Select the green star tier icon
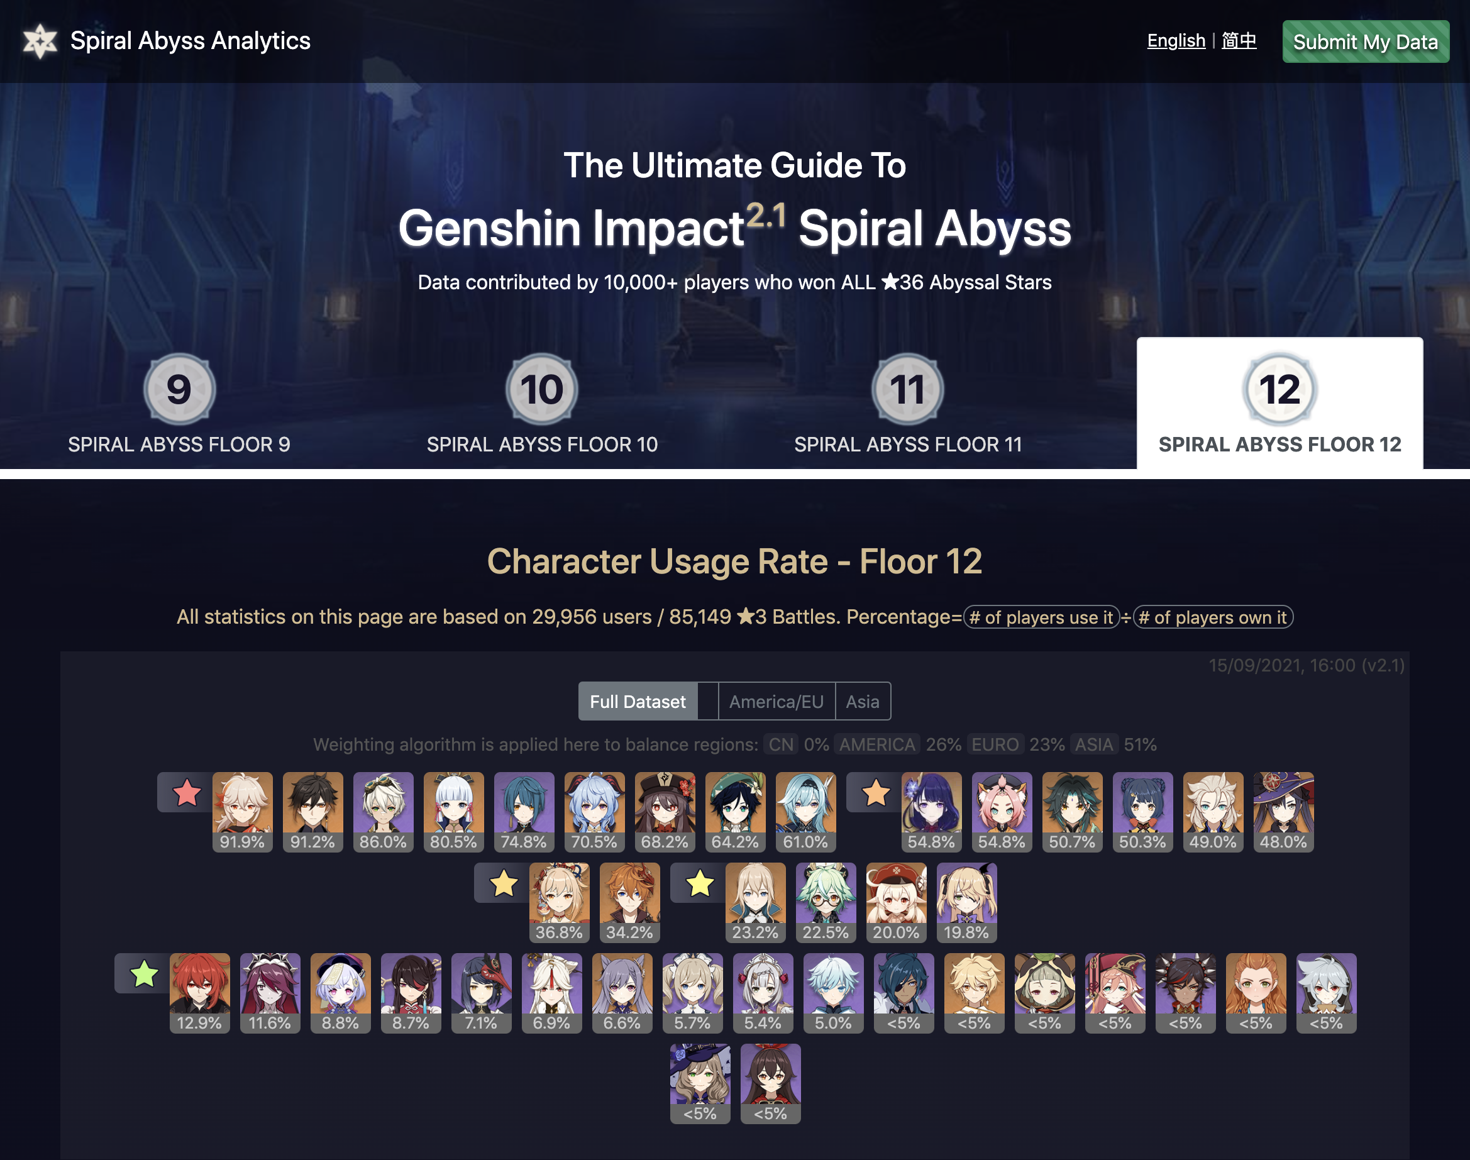The image size is (1470, 1160). (x=144, y=974)
